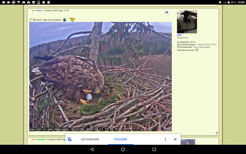This screenshot has width=246, height=154.
Task: Select the message text '17:48 упс! там это упало!'
Action: click(45, 20)
